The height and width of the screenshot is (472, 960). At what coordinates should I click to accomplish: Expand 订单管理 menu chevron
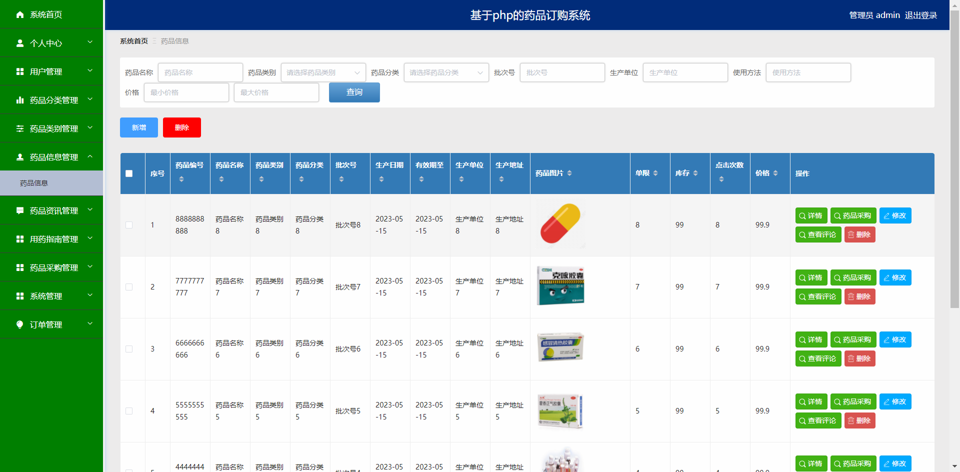[90, 324]
